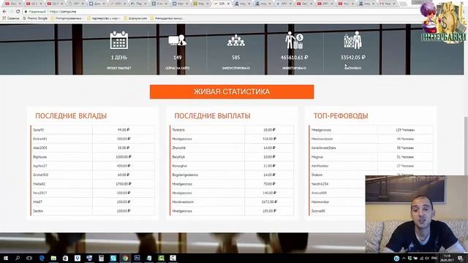This screenshot has width=468, height=263.
Task: Click referrer name Soince80
Action: pyautogui.click(x=318, y=211)
